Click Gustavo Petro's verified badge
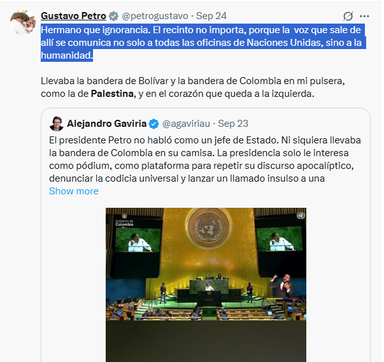 113,16
